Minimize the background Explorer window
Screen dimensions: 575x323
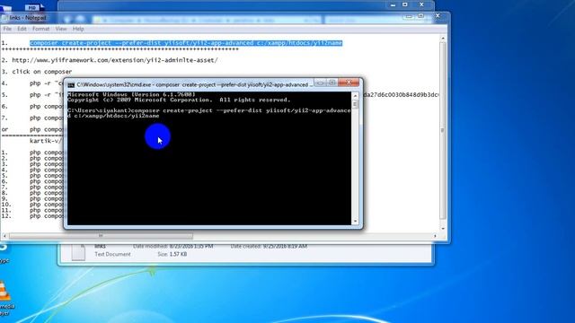pyautogui.click(x=393, y=4)
